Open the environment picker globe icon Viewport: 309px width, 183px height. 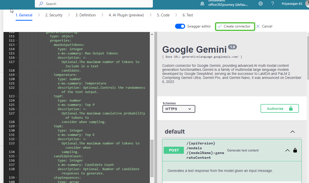click(202, 4)
